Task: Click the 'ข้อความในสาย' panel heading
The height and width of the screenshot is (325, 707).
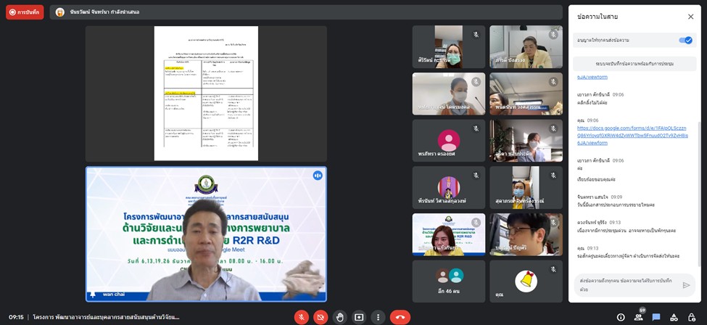Action: [x=598, y=17]
